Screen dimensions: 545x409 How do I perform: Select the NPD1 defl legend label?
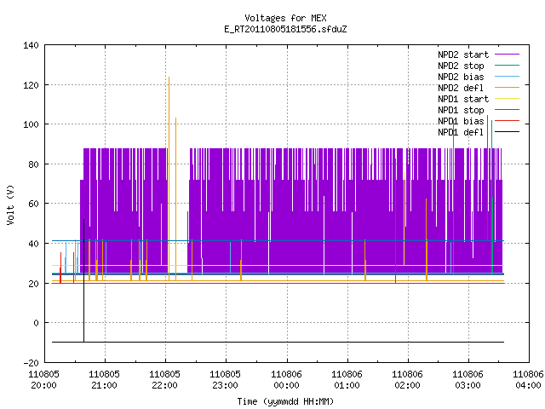pyautogui.click(x=461, y=132)
